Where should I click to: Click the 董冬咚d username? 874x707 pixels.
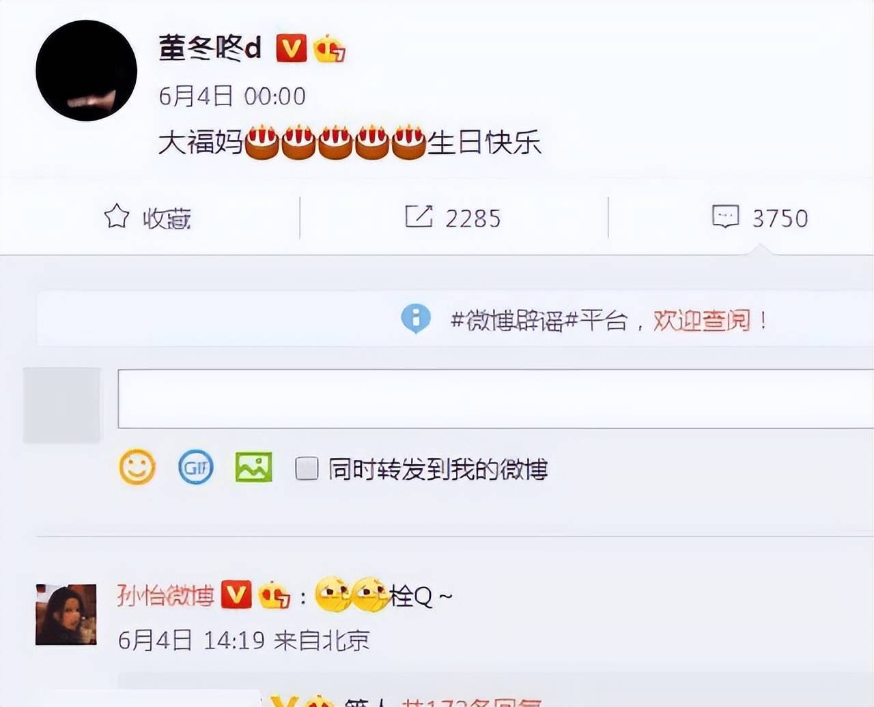pos(210,48)
